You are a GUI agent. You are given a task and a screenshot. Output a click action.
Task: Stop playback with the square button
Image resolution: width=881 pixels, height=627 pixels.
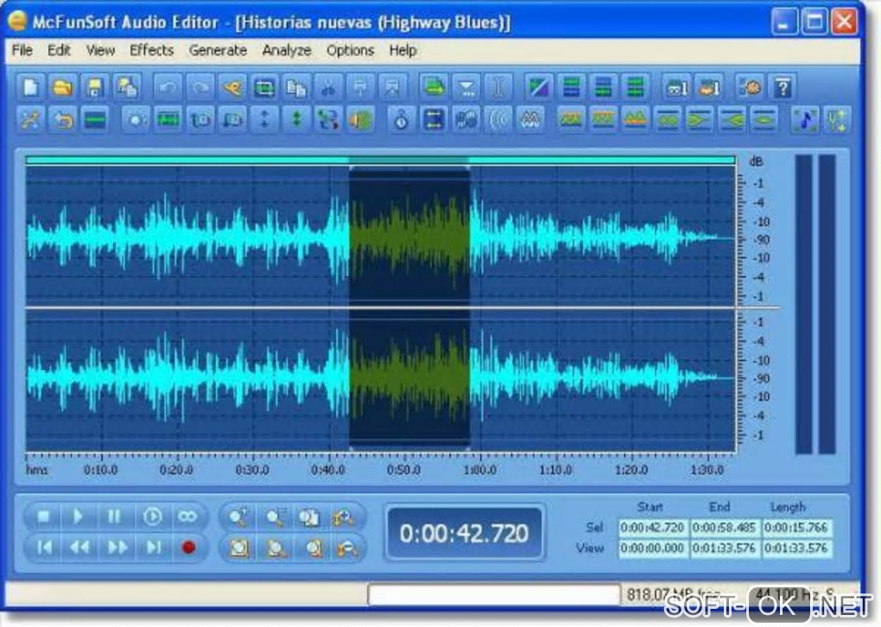point(43,516)
